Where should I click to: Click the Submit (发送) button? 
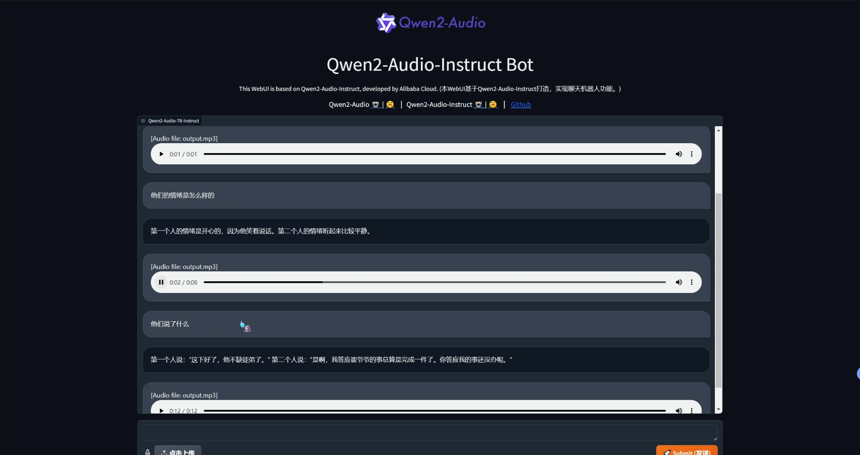[687, 451]
